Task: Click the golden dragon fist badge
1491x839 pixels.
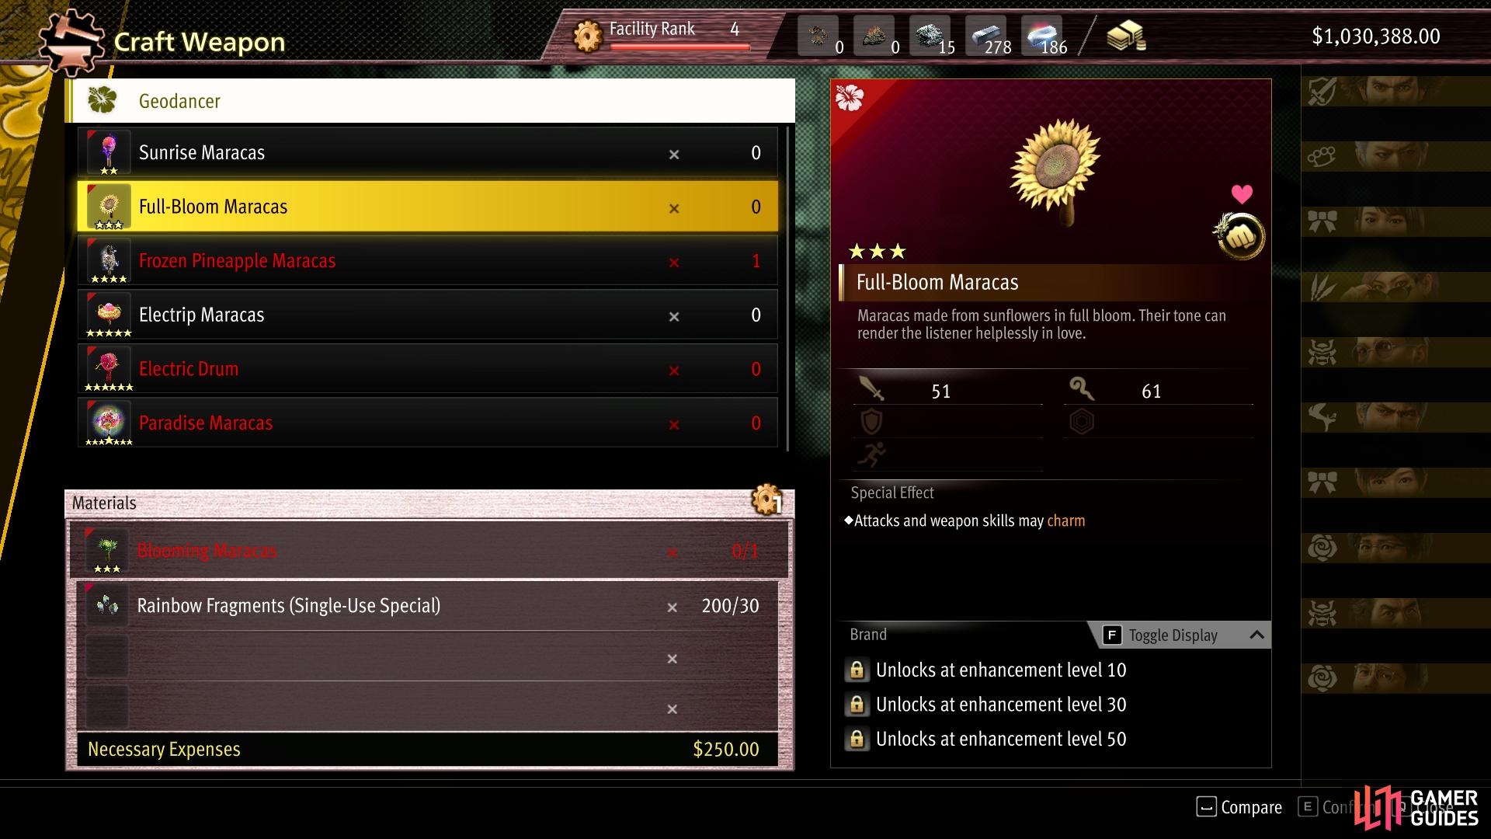Action: click(x=1239, y=236)
